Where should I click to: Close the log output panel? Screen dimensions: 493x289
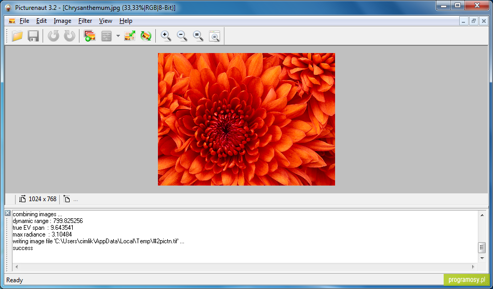point(8,213)
